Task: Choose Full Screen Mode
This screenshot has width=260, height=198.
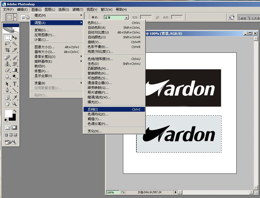Action: [x=15, y=135]
